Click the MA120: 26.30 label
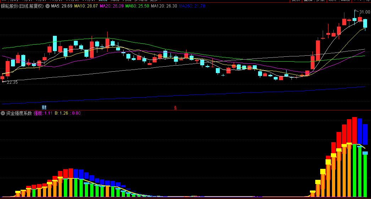 click(164, 6)
